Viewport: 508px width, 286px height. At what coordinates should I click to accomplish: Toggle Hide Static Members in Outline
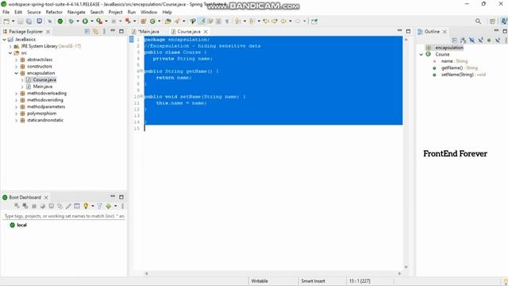pos(480,41)
